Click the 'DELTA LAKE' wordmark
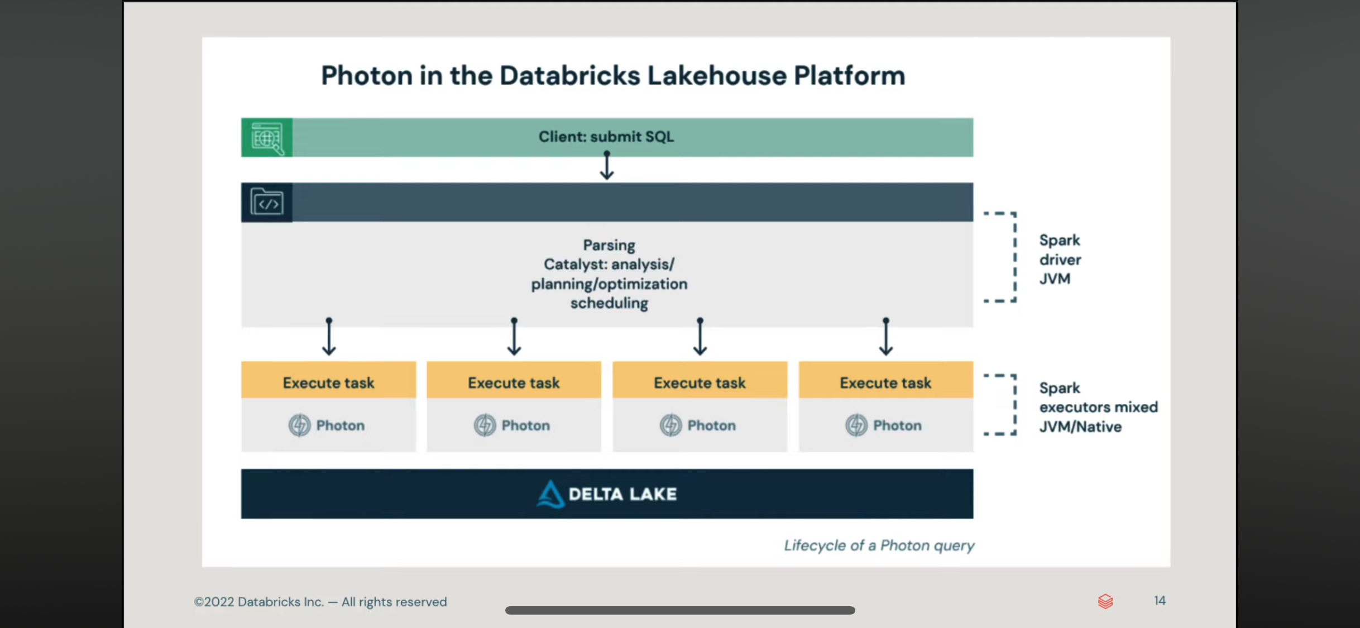Image resolution: width=1360 pixels, height=628 pixels. [x=622, y=494]
